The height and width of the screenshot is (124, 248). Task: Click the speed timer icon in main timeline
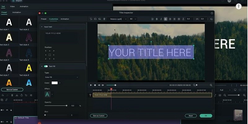pos(21,95)
